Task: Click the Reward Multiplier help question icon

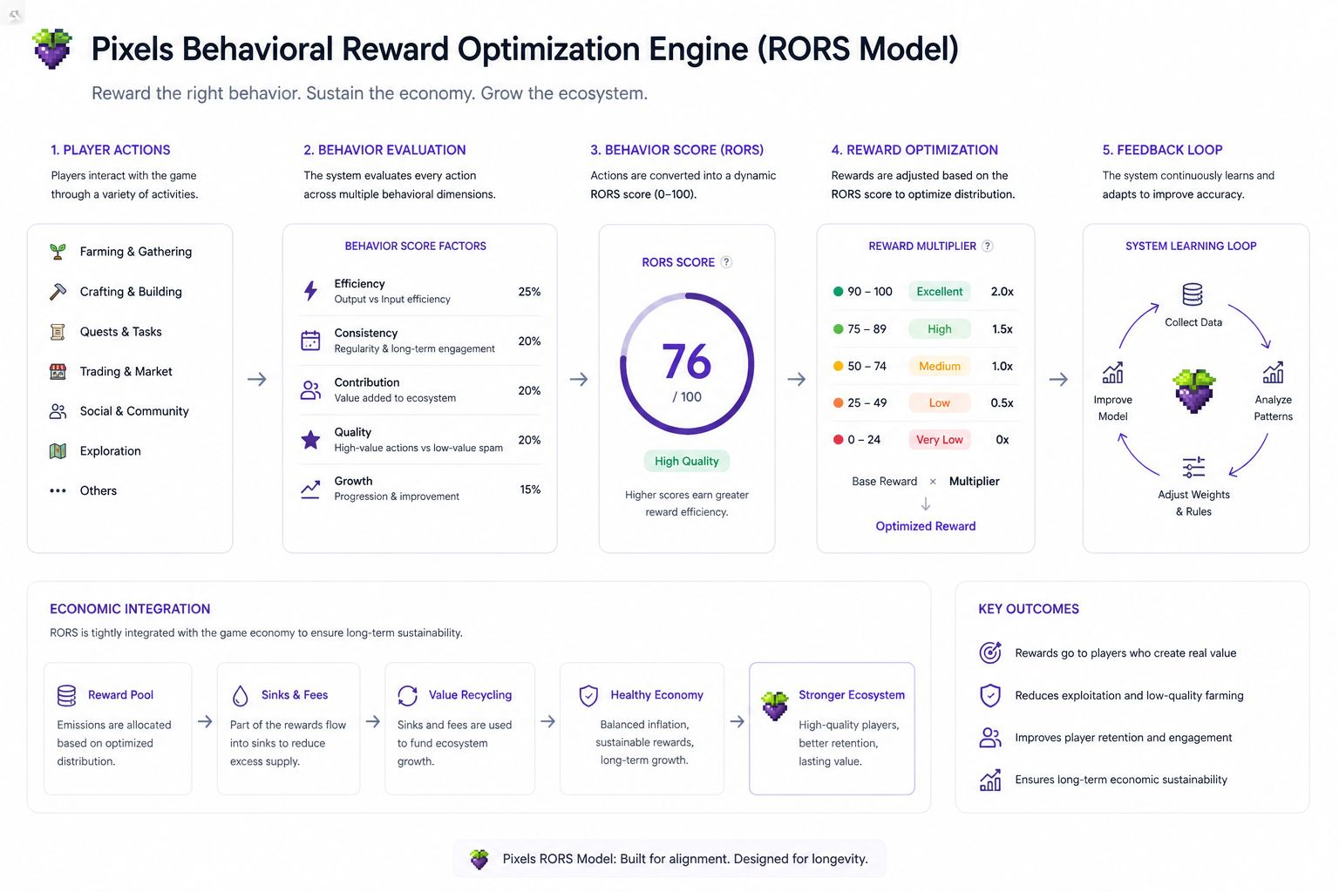Action: pyautogui.click(x=988, y=247)
